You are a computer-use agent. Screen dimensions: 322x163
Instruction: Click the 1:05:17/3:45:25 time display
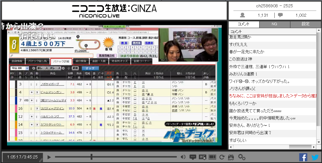tap(22, 157)
